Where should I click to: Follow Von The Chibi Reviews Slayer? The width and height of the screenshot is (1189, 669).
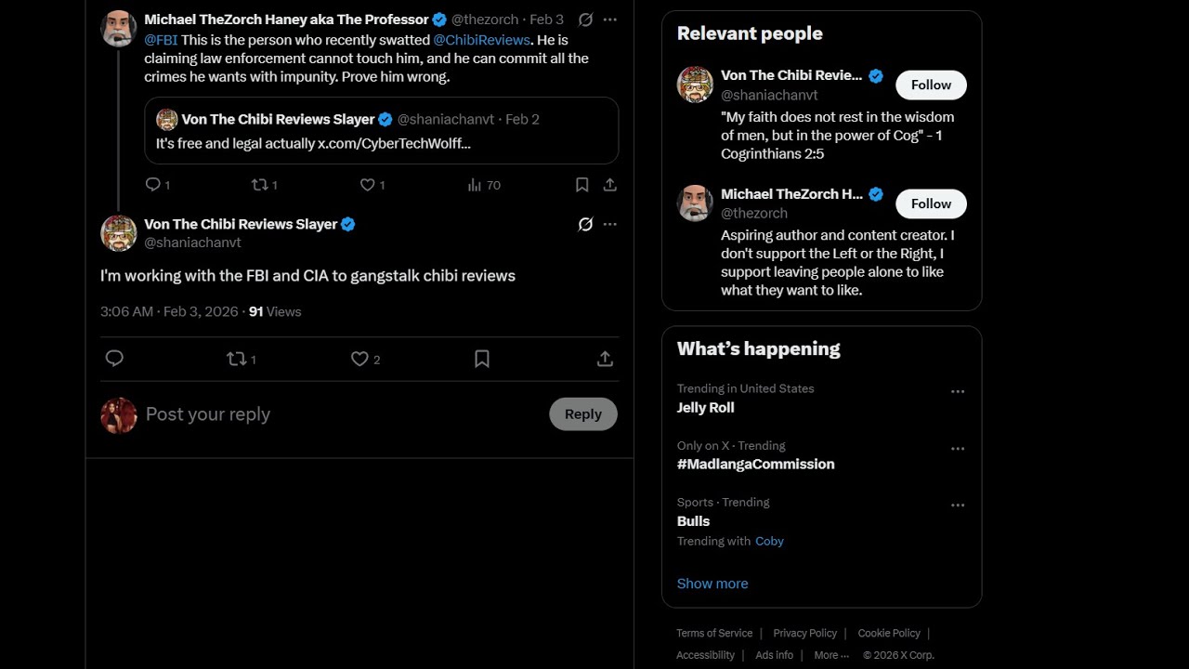point(931,85)
